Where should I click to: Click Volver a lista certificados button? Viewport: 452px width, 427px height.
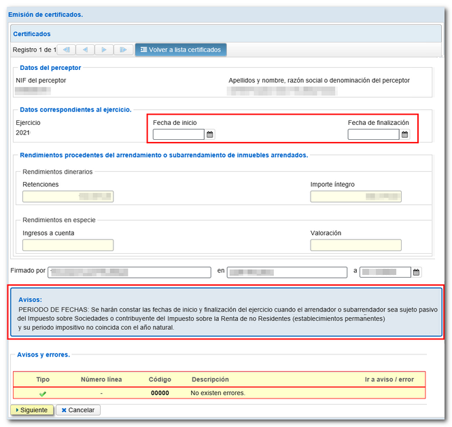click(180, 50)
